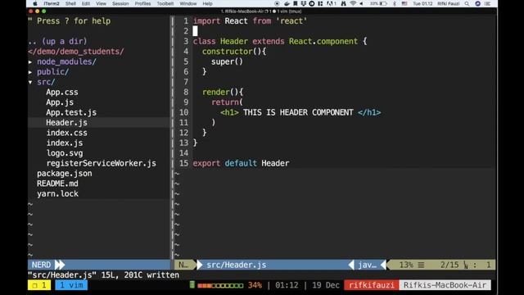Open the View menu
The image size is (524, 295).
[x=101, y=3]
